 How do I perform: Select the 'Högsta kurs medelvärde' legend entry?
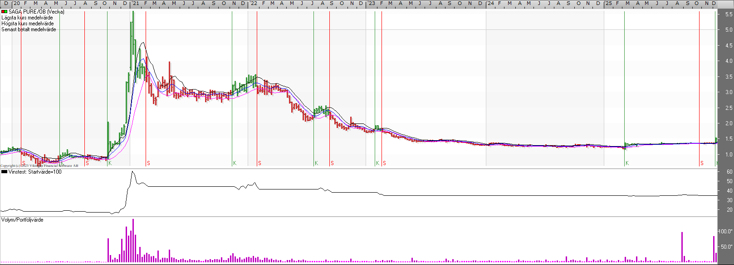(x=28, y=24)
